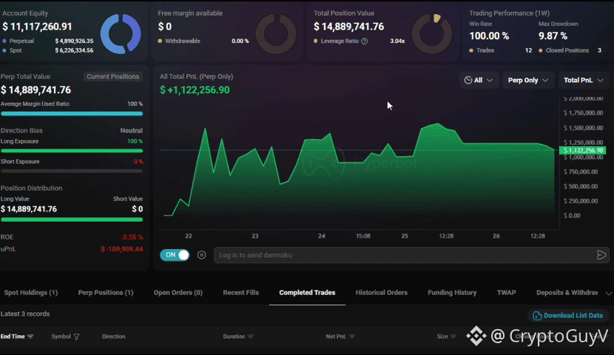Open the danmaku settings gear icon
The image size is (614, 355).
202,255
